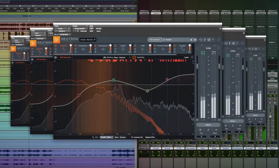This screenshot has height=168, width=279.
Task: Toggle Compressor 1 power button
Action: (x=75, y=46)
